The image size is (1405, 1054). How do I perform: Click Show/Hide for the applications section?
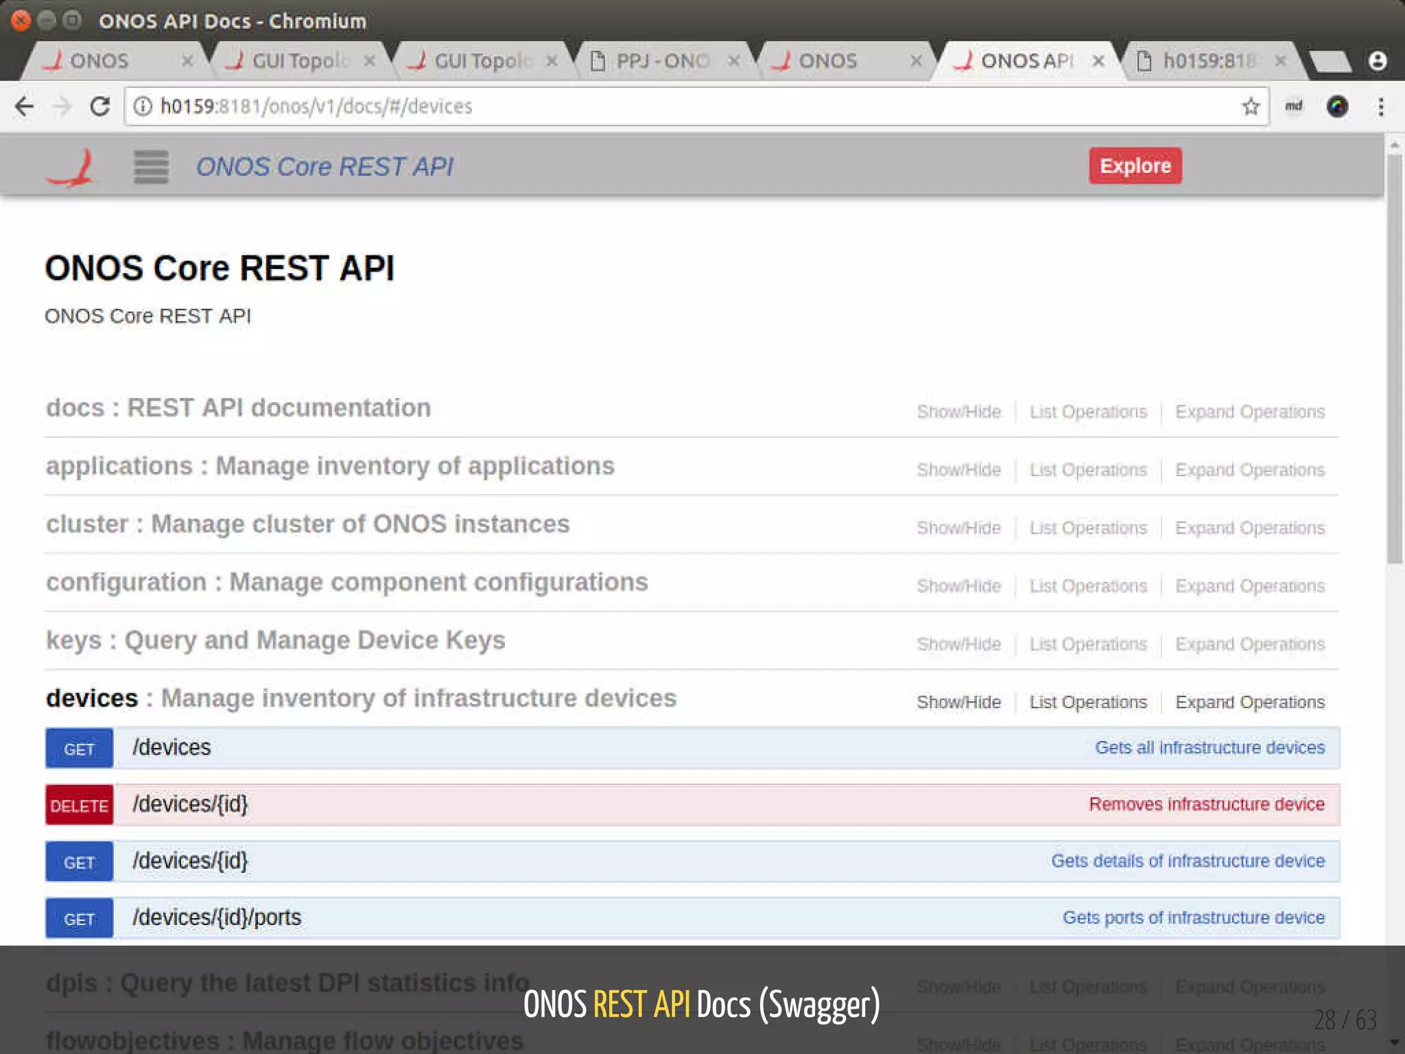pos(959,470)
